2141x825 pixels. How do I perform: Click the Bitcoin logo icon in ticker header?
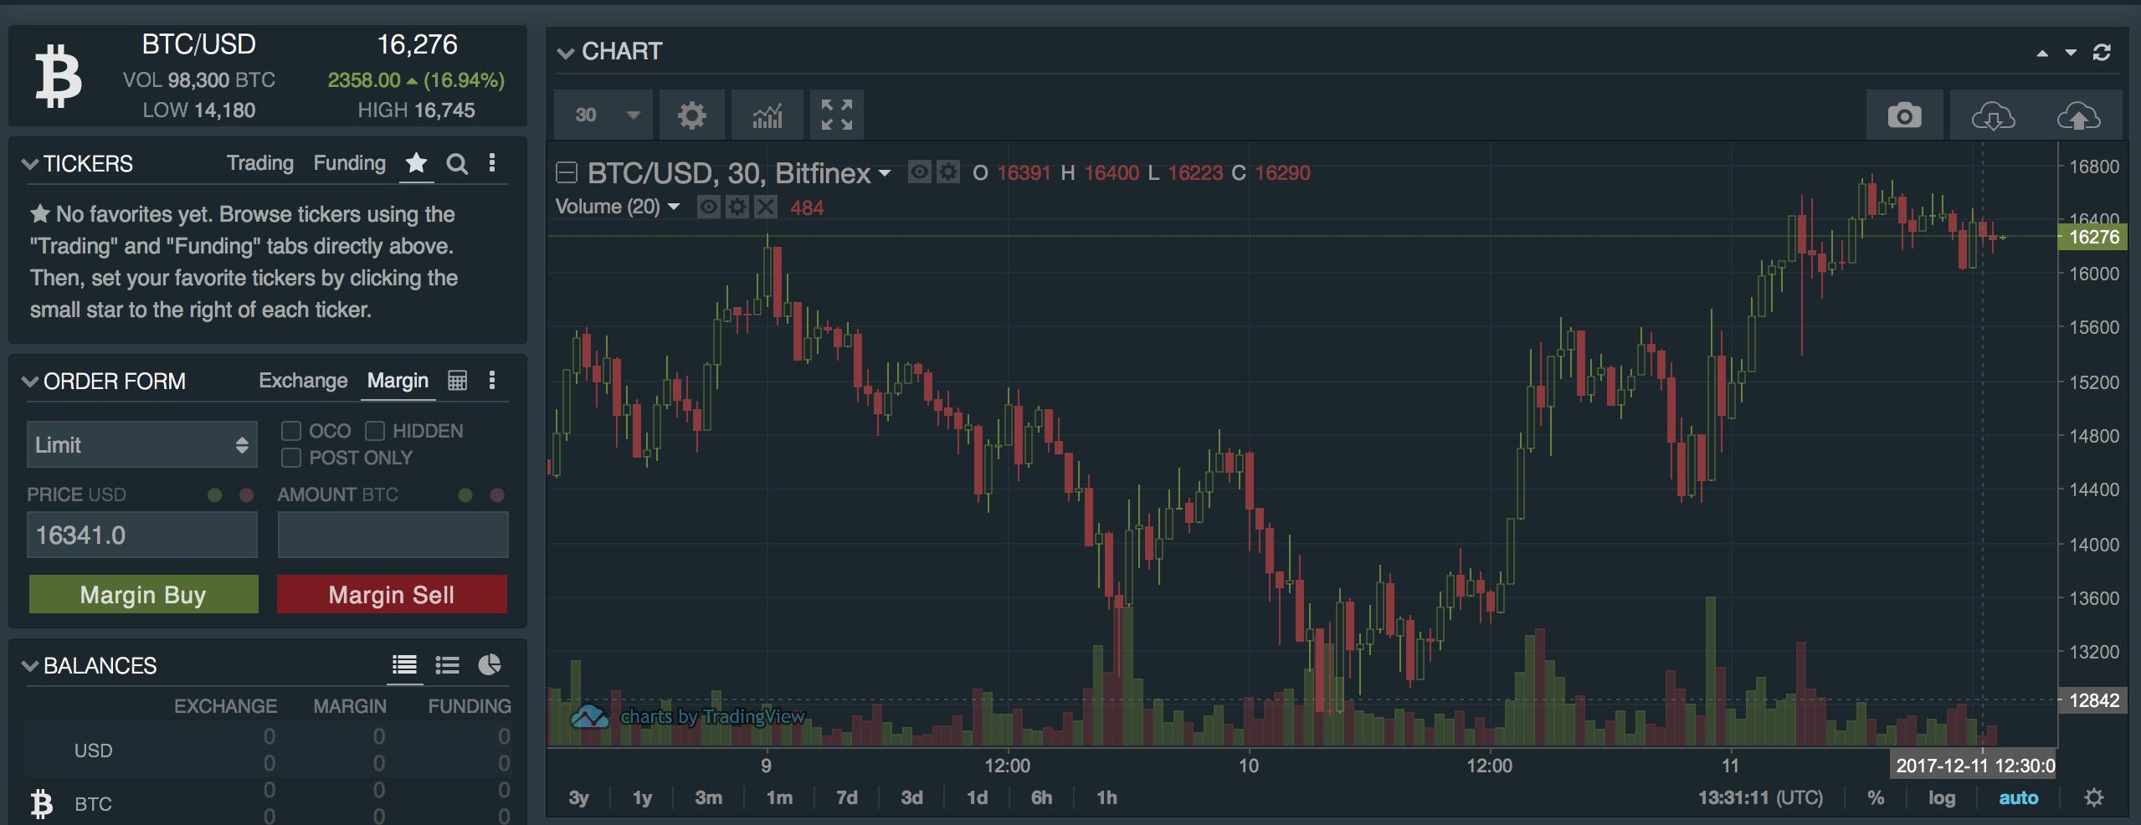(x=58, y=76)
